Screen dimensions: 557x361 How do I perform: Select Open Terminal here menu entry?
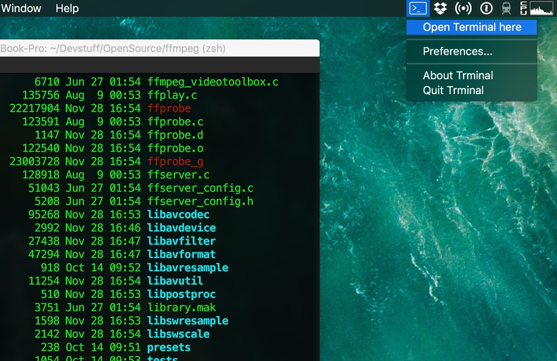[x=471, y=27]
